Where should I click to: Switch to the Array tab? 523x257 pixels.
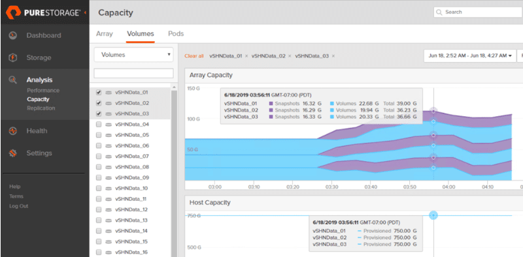[x=105, y=34]
